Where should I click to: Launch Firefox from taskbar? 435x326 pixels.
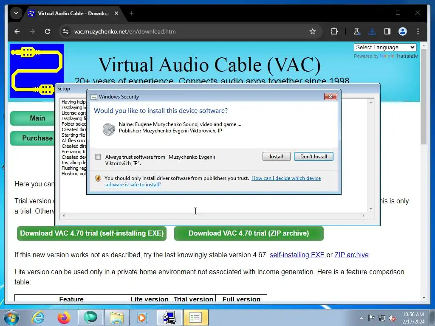64,318
